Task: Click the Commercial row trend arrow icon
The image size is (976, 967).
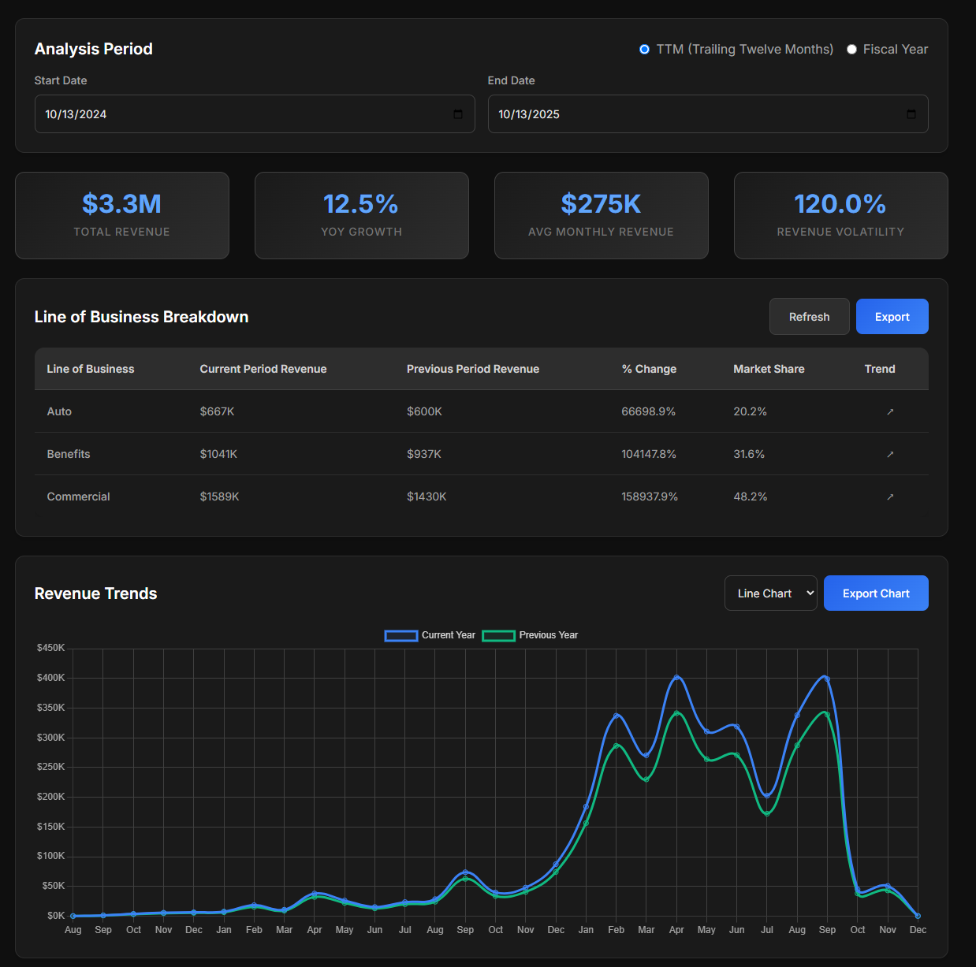Action: [890, 497]
